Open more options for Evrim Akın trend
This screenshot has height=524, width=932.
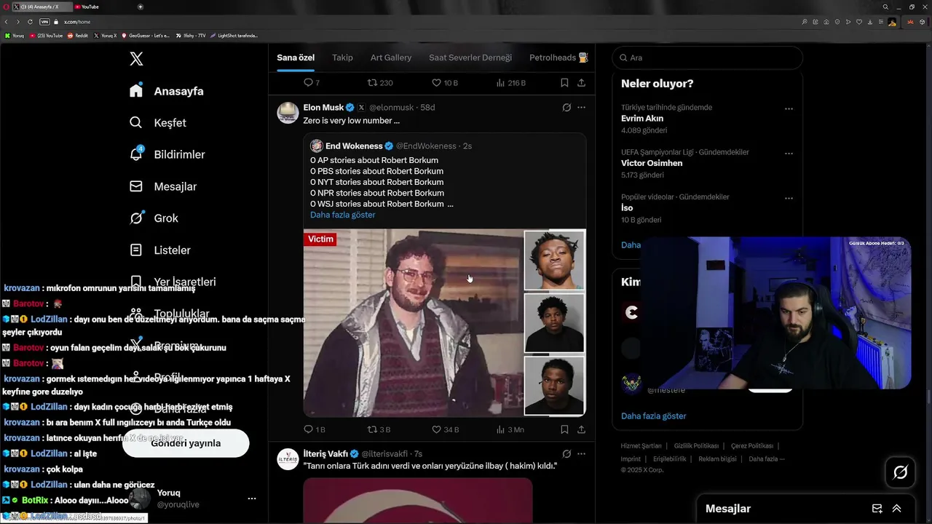point(789,108)
